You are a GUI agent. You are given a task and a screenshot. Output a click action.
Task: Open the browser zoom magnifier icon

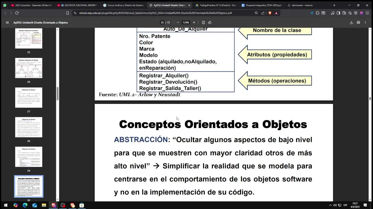point(256,13)
